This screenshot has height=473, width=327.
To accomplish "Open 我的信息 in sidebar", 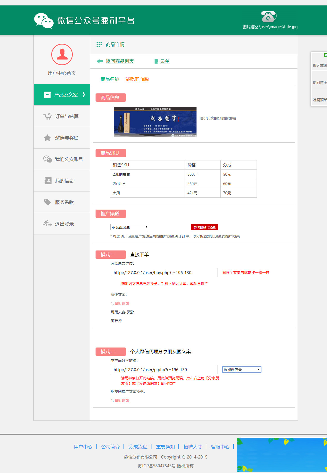I will [x=64, y=181].
